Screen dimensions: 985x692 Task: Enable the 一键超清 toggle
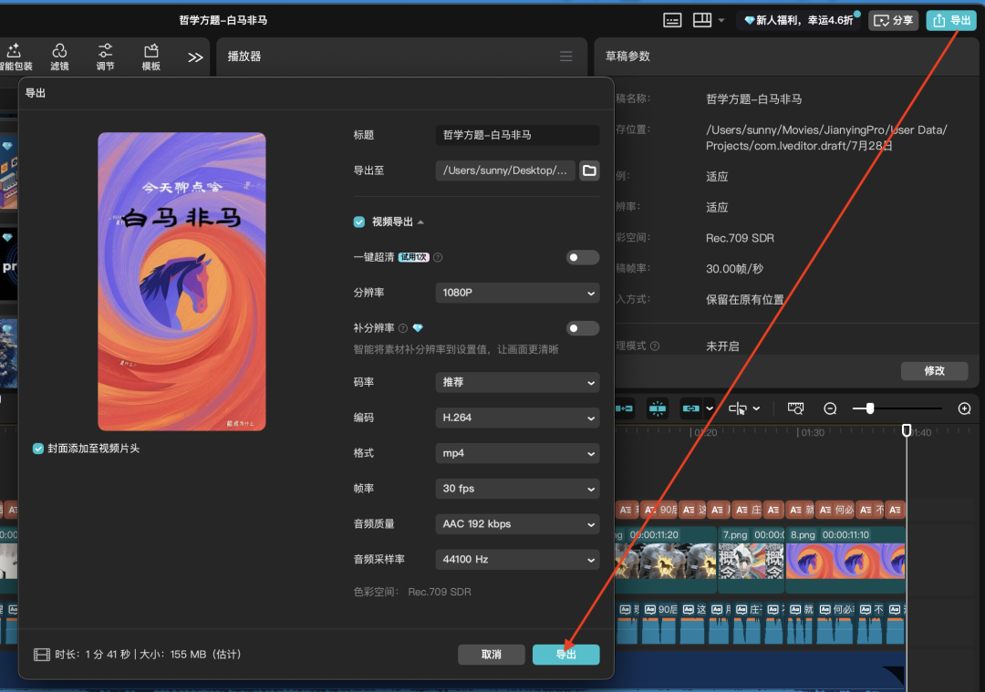[582, 257]
